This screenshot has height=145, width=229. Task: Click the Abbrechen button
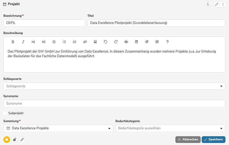pos(188,140)
